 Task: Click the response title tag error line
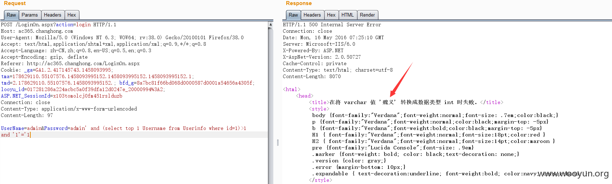[x=406, y=102]
